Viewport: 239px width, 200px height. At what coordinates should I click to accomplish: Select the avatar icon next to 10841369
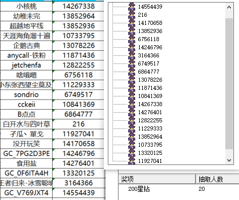coord(132,96)
